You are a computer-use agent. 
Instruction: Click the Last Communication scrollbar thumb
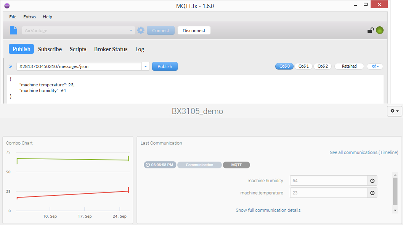click(x=395, y=191)
